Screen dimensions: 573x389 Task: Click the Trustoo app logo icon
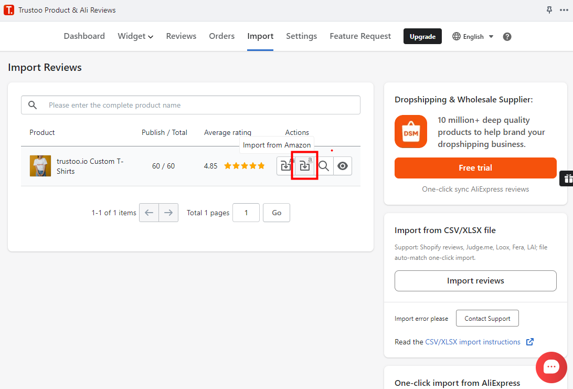tap(9, 10)
